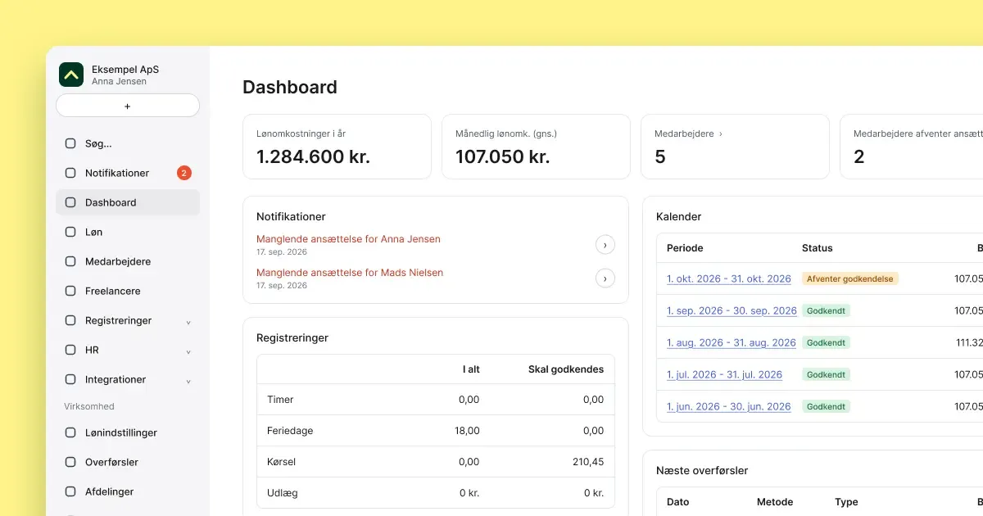Click the Eksempel ApS company logo
This screenshot has height=516, width=983.
[71, 75]
